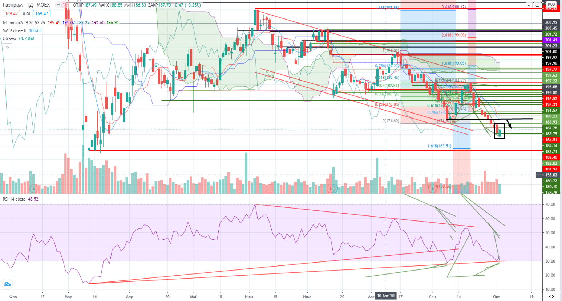Click the E earnings marker near July
The width and height of the screenshot is (562, 301).
point(331,188)
